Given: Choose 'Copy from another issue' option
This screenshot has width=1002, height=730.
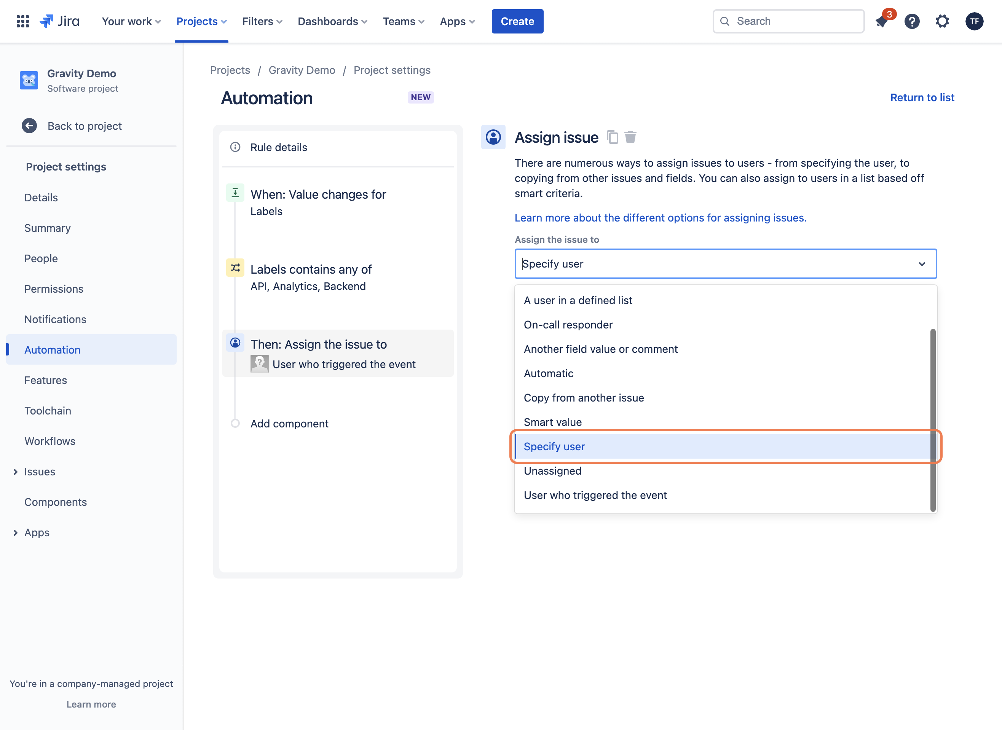Looking at the screenshot, I should click(x=723, y=398).
